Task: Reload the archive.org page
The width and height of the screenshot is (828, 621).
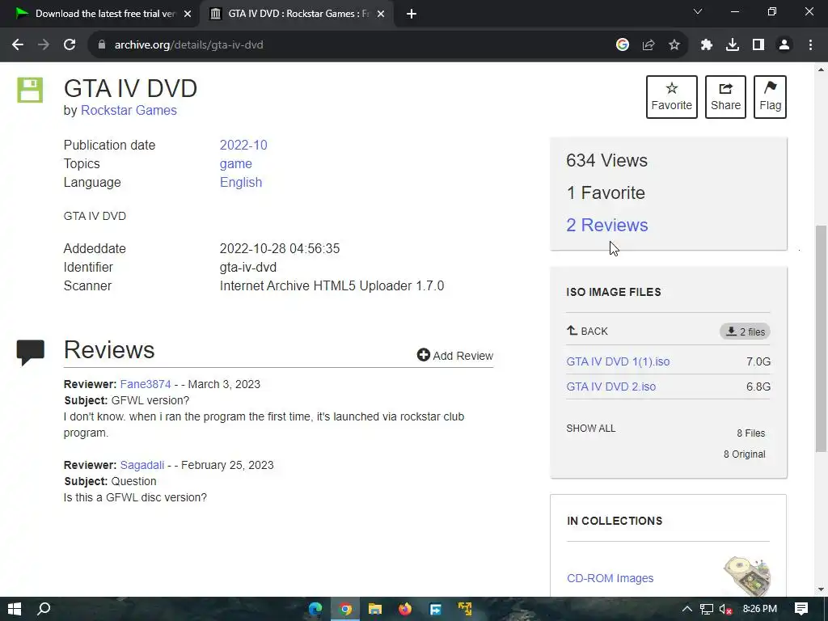Action: click(70, 45)
